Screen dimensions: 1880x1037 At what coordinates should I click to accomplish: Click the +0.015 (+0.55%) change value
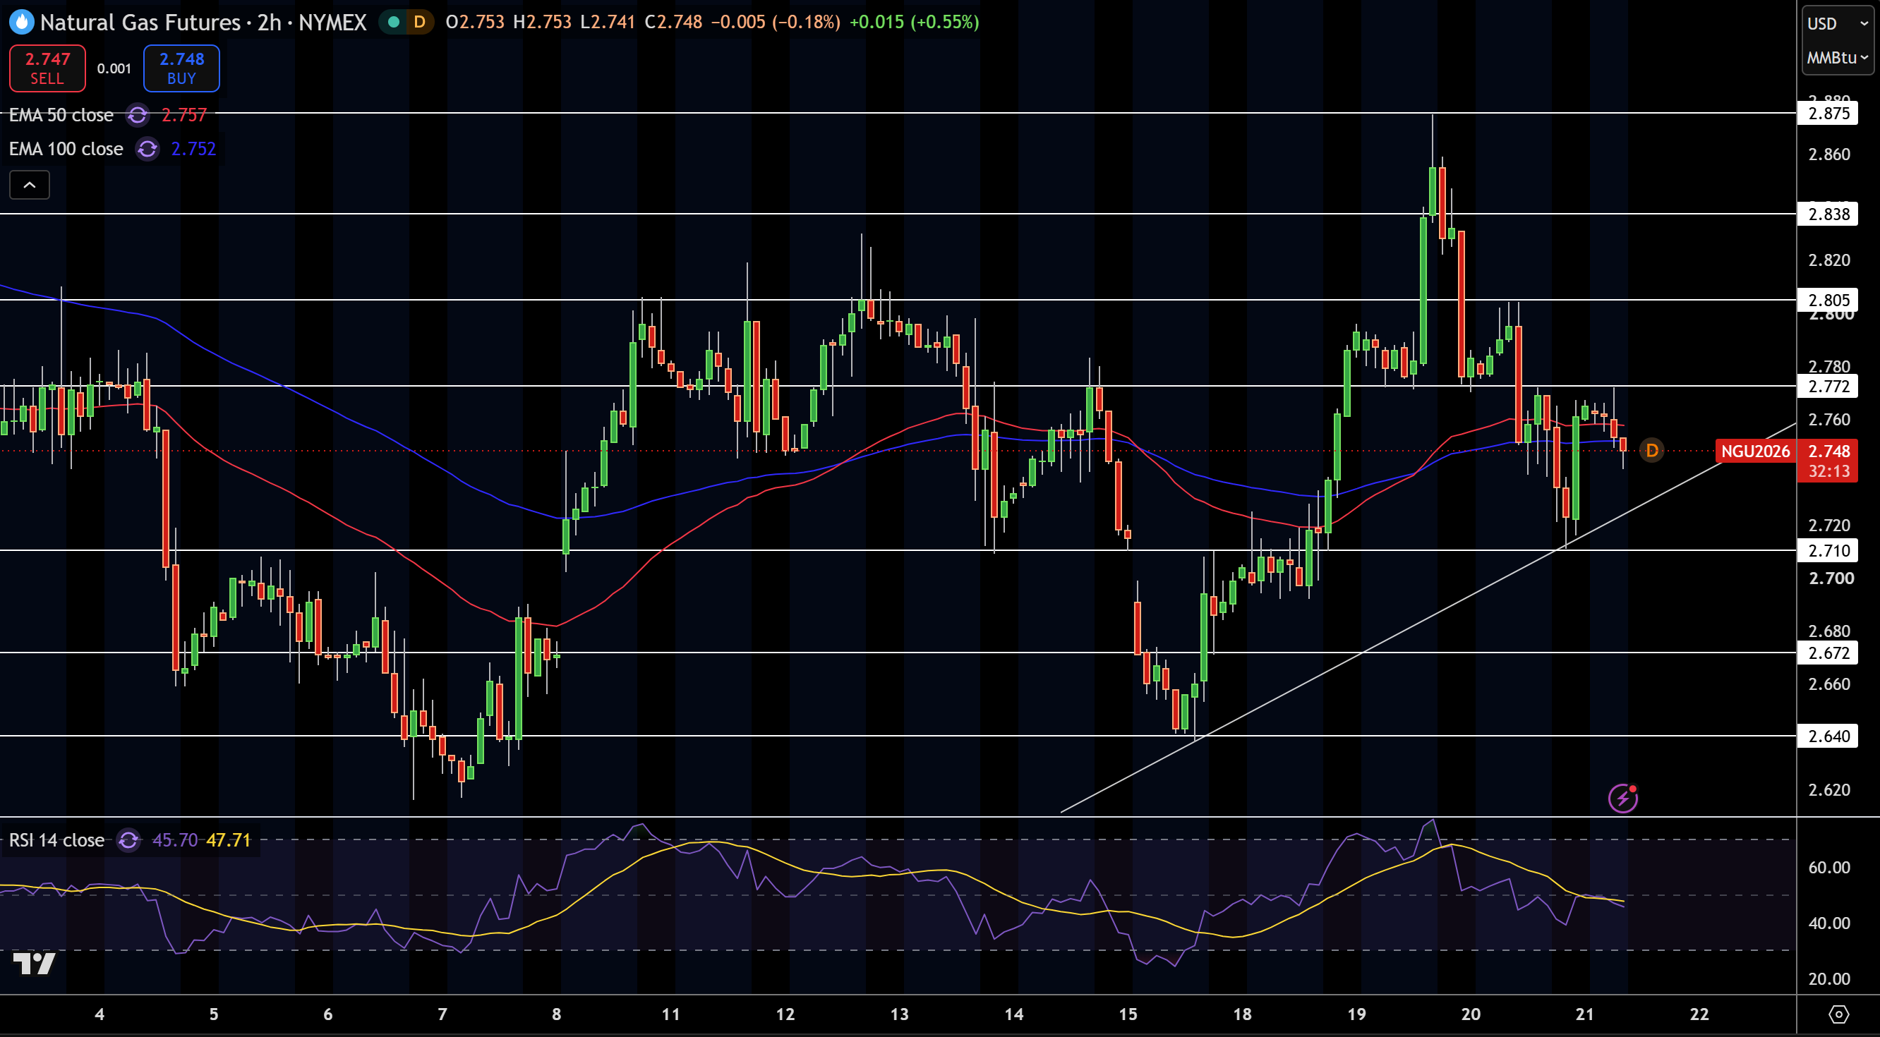(915, 22)
